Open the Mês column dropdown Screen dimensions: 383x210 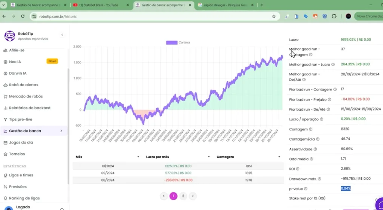(138, 157)
